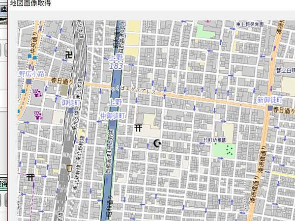295x221 pixels.
Task: Click the torii shrine icon near dotted purple line
Action: tap(31, 176)
